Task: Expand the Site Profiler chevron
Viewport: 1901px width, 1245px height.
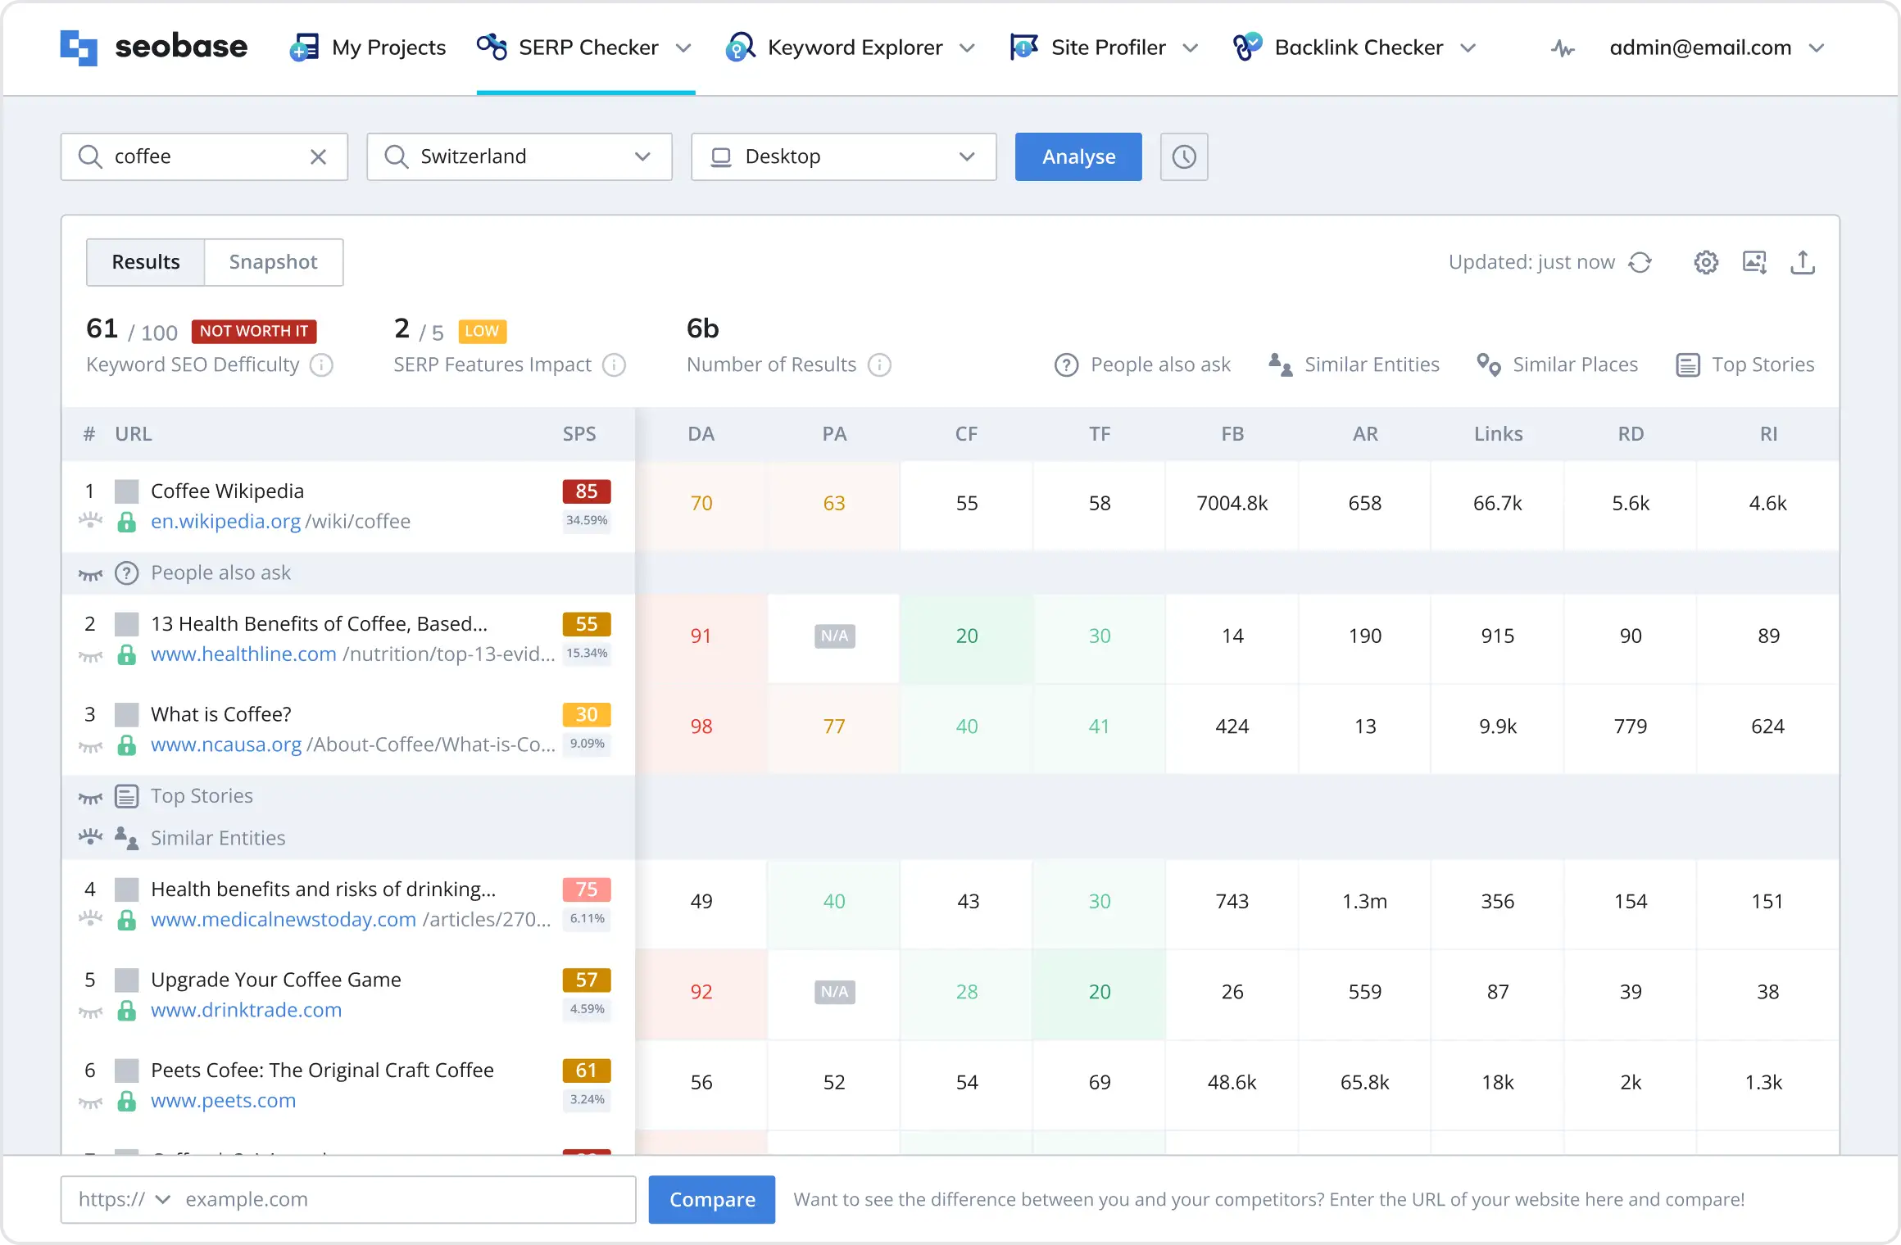Action: coord(1191,48)
